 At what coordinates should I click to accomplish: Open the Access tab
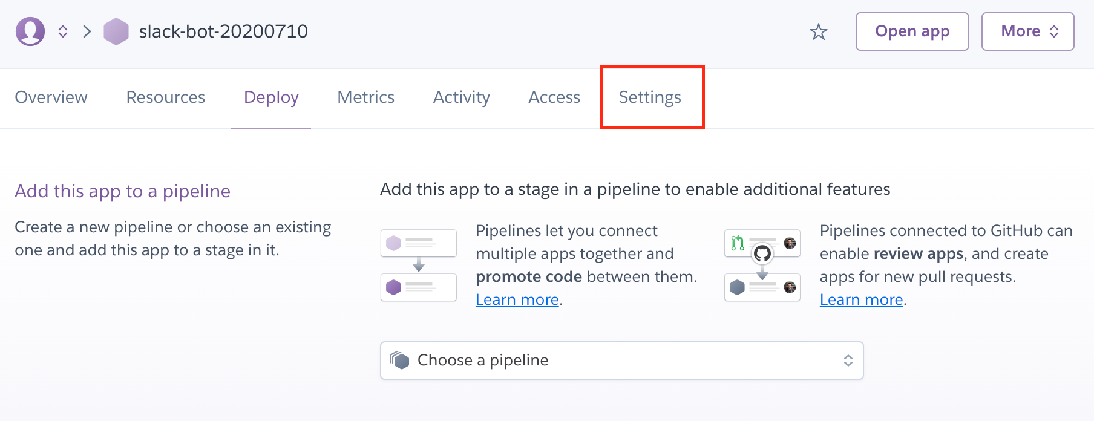[x=554, y=97]
